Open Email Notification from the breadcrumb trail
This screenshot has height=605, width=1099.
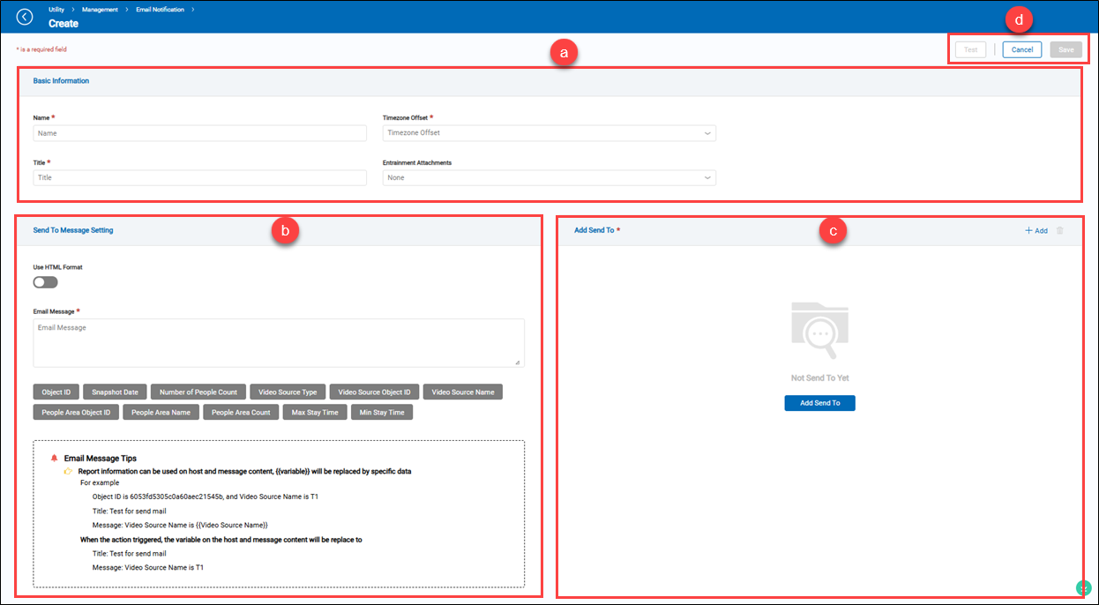(159, 9)
